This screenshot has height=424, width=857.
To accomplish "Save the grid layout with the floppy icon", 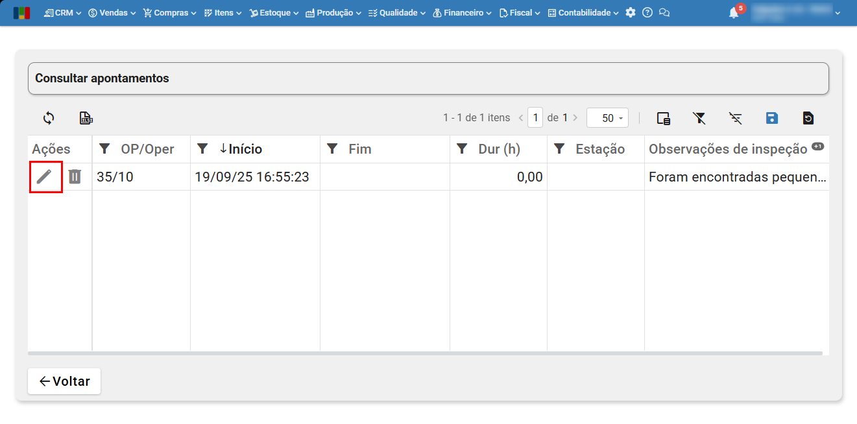I will pos(771,118).
